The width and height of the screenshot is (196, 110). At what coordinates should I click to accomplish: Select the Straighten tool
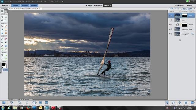(6, 58)
